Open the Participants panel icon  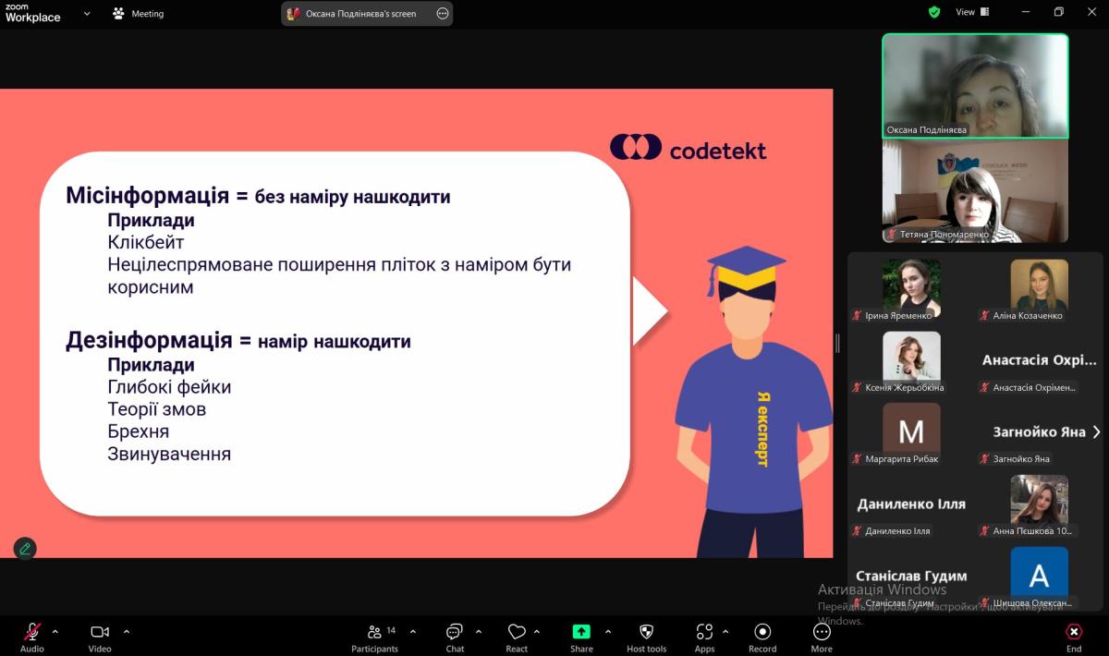pyautogui.click(x=375, y=632)
